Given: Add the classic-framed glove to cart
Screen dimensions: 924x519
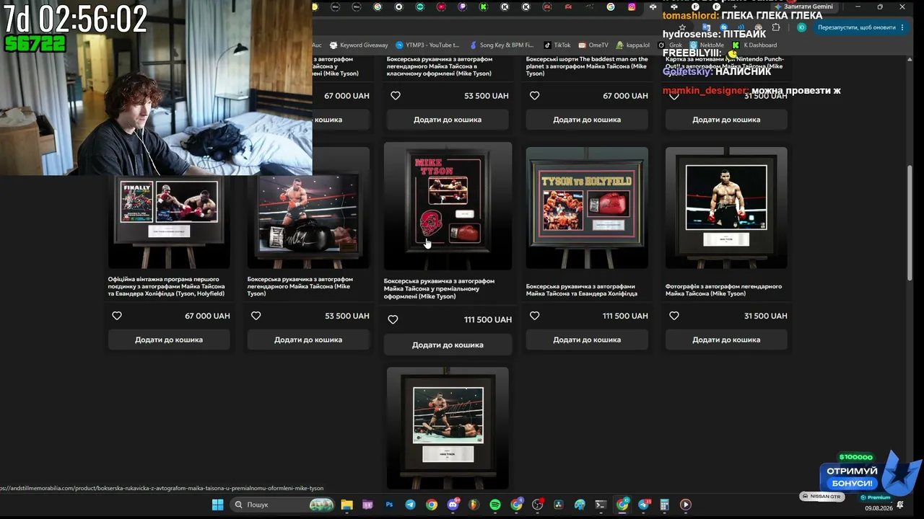Looking at the screenshot, I should tap(448, 120).
